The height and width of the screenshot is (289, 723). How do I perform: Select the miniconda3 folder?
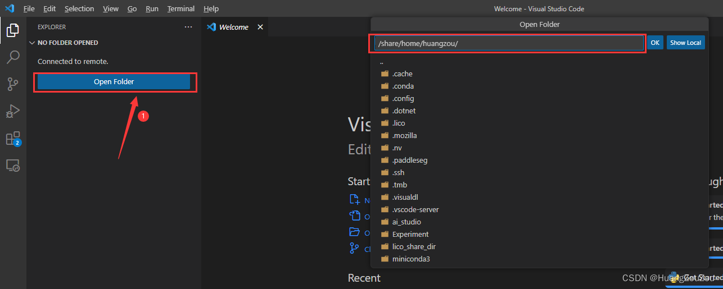pos(539,259)
